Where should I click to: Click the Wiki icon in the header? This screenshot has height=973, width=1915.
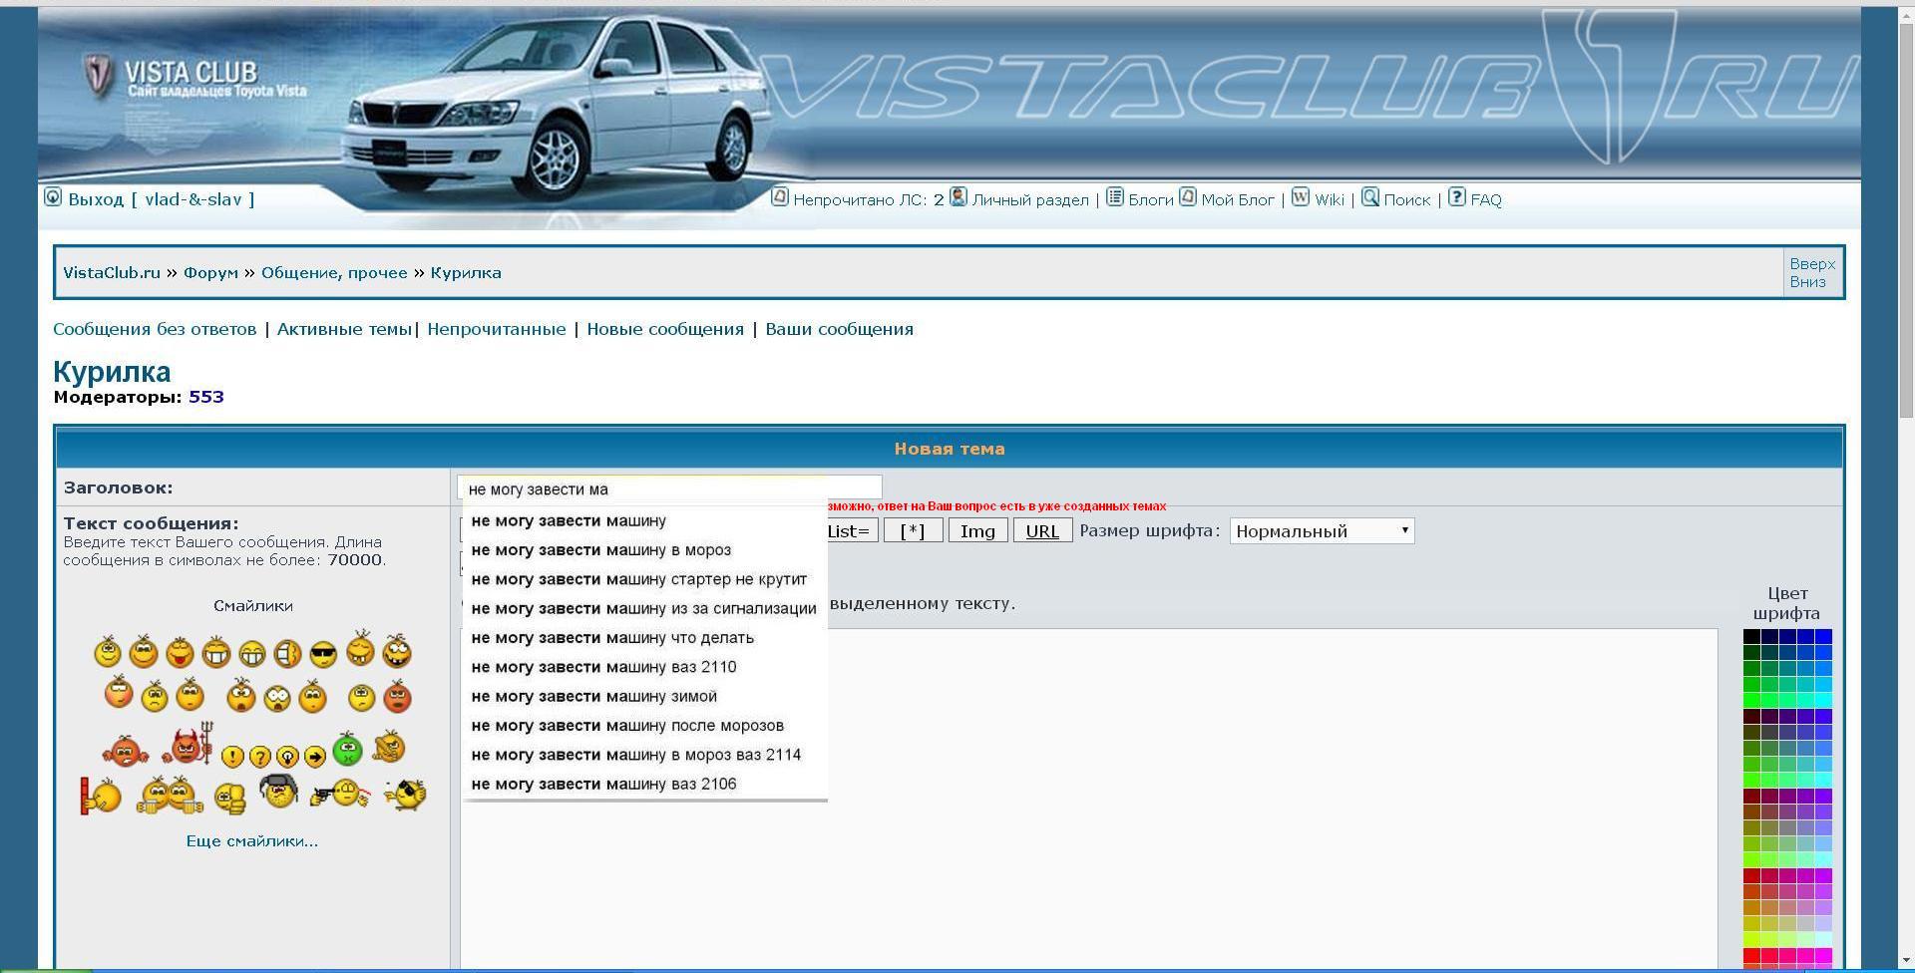(x=1301, y=197)
